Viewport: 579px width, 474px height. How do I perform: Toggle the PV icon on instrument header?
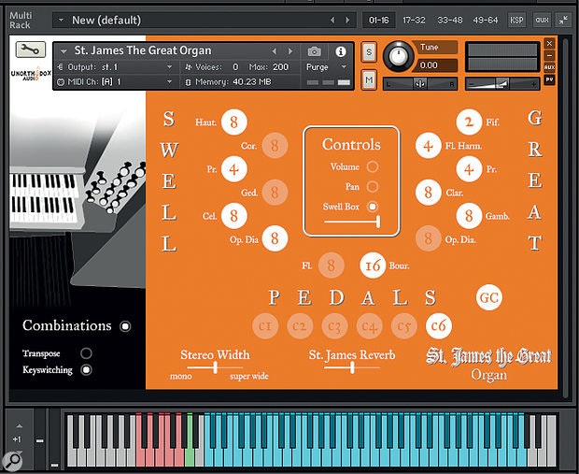tap(549, 79)
